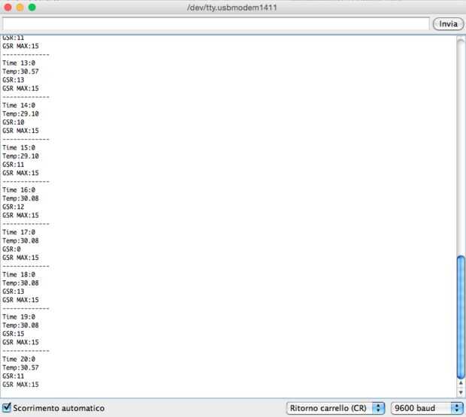The image size is (466, 417).
Task: Click the line Time 17:0
Action: pyautogui.click(x=19, y=232)
